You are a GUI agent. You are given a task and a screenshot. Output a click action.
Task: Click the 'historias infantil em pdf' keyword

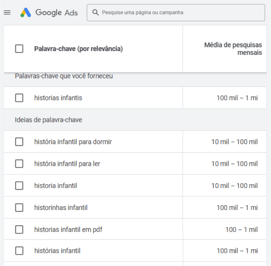pyautogui.click(x=68, y=229)
